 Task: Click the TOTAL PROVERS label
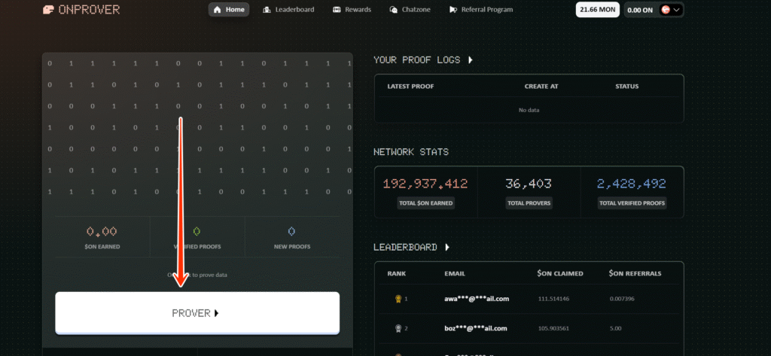(529, 202)
